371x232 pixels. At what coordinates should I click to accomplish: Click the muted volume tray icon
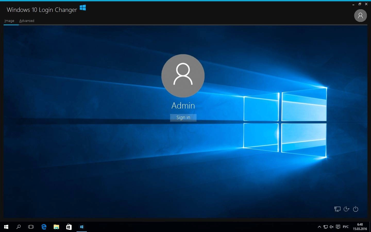(332, 227)
